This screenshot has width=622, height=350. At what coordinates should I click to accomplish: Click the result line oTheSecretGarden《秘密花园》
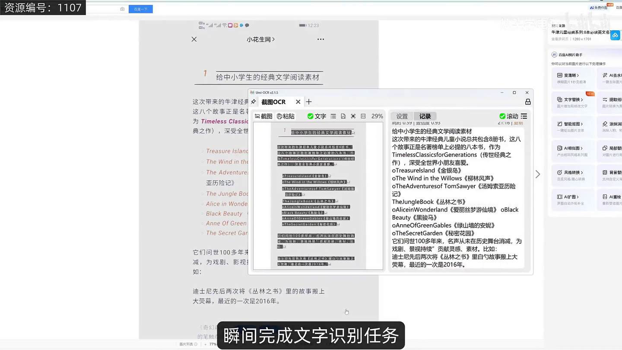click(434, 233)
